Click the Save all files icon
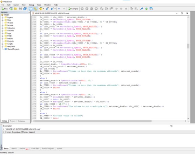The width and height of the screenshot is (195, 155). (x=25, y=9)
